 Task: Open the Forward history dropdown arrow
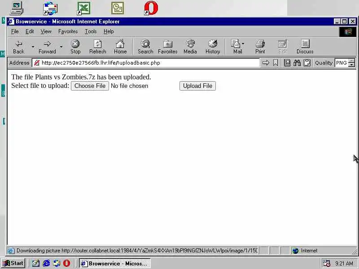point(61,47)
